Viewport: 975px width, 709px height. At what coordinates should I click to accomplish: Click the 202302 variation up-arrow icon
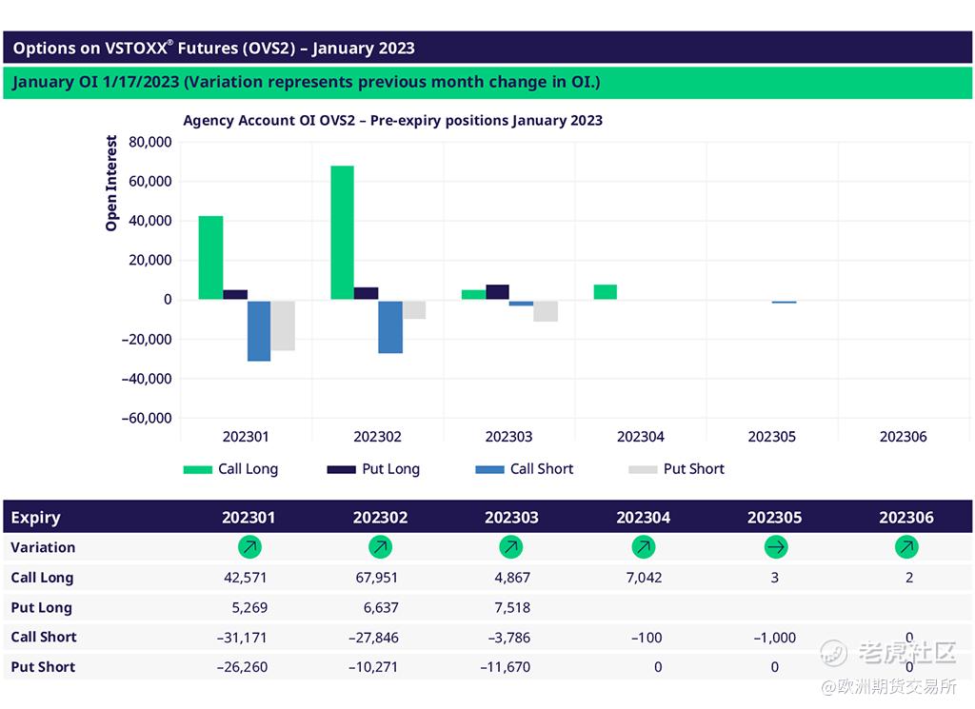pos(380,547)
